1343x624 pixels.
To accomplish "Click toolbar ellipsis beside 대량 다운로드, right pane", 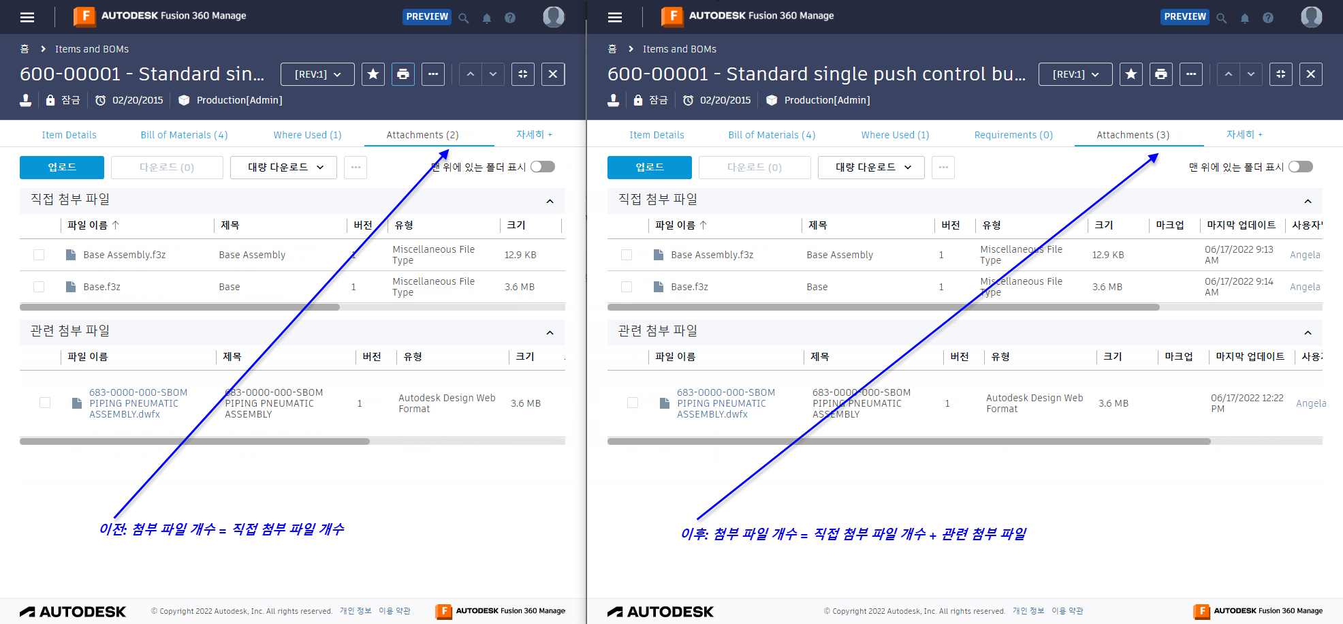I will [943, 168].
